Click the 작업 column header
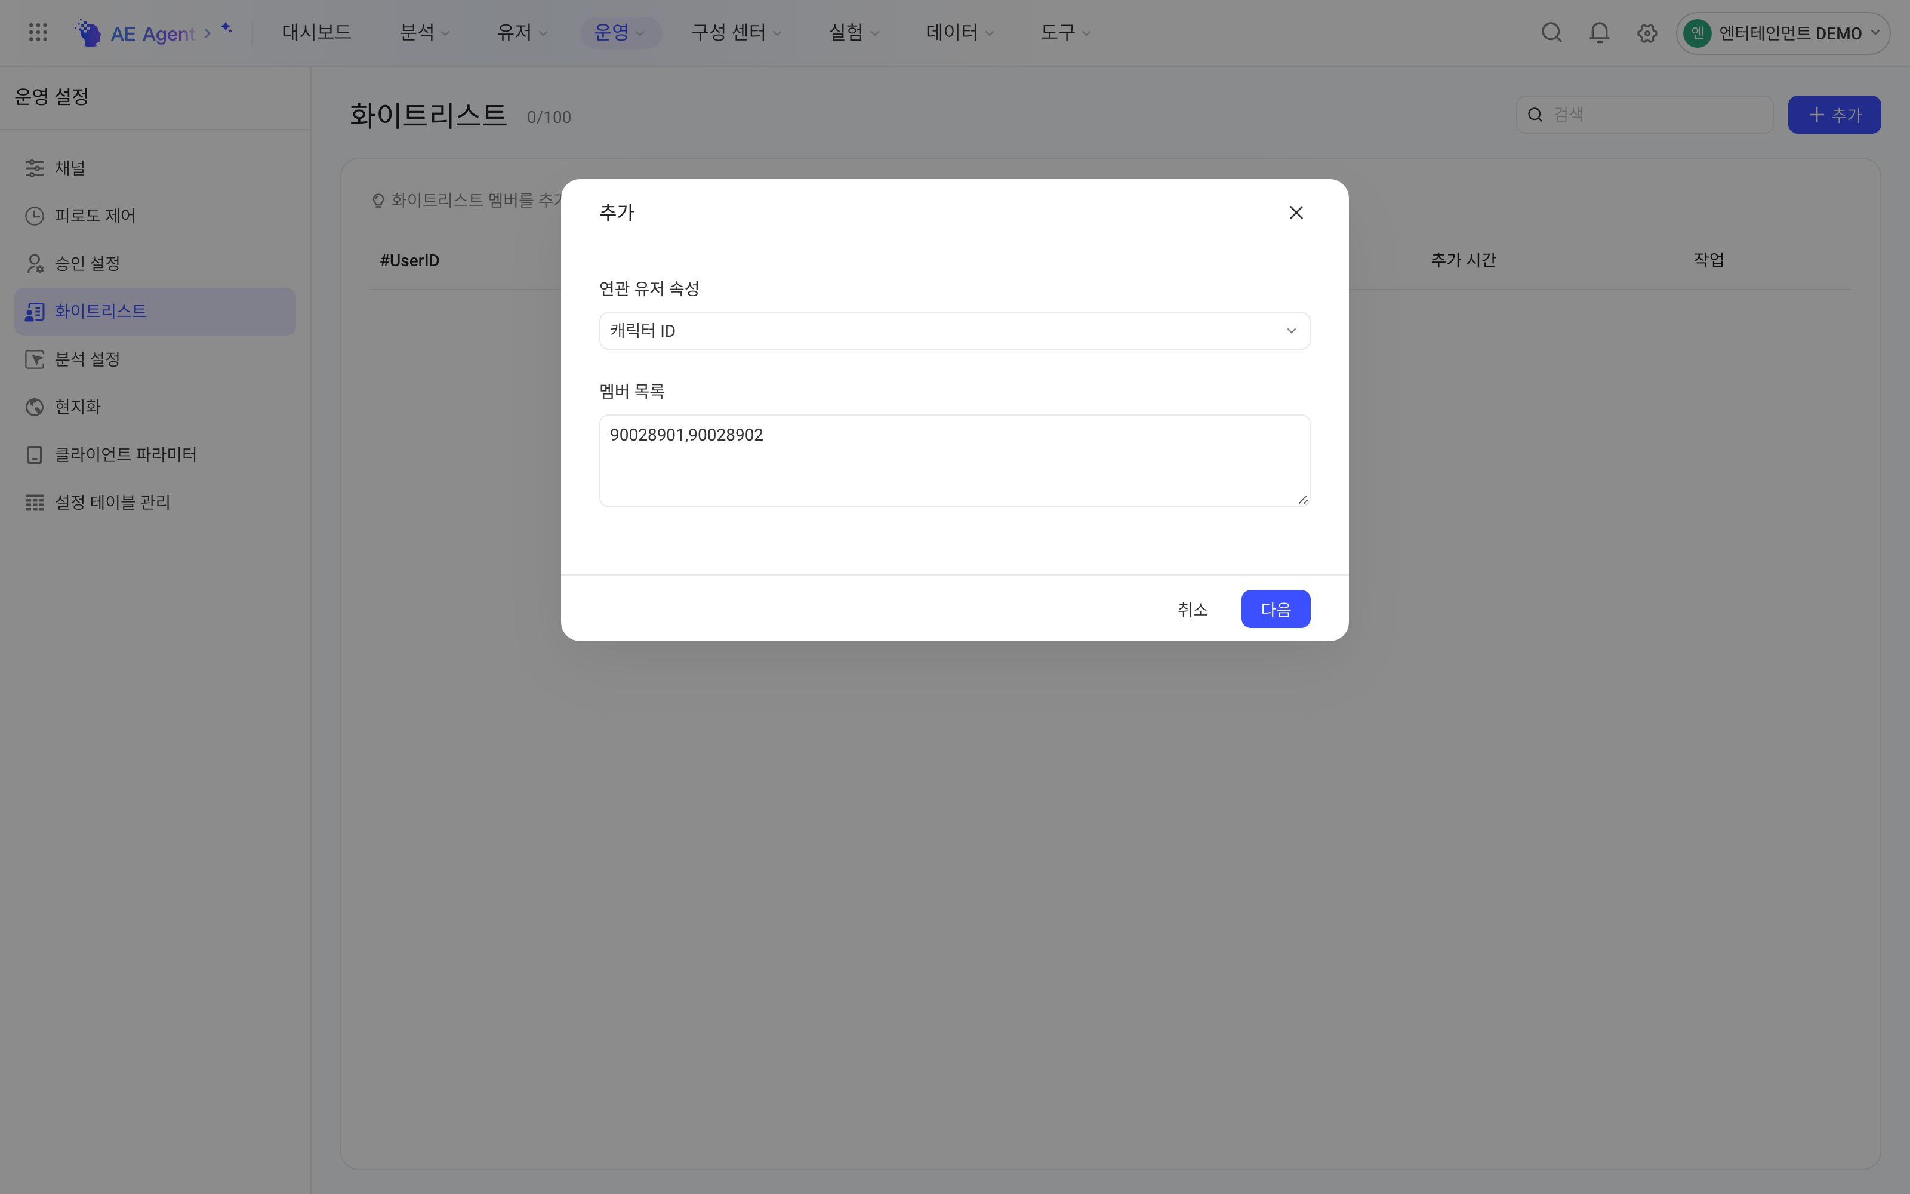Viewport: 1910px width, 1194px height. [1709, 260]
